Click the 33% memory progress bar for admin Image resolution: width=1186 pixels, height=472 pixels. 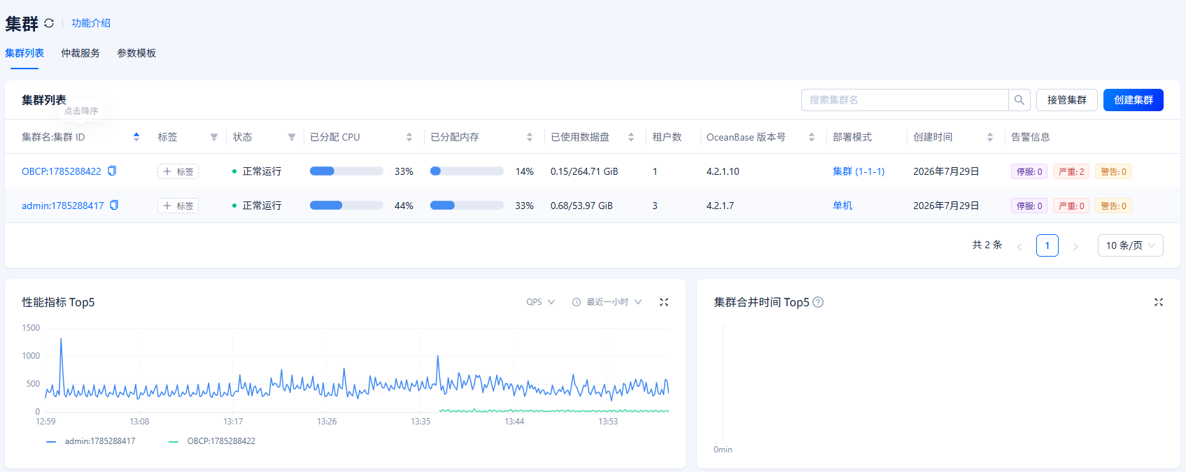point(467,206)
